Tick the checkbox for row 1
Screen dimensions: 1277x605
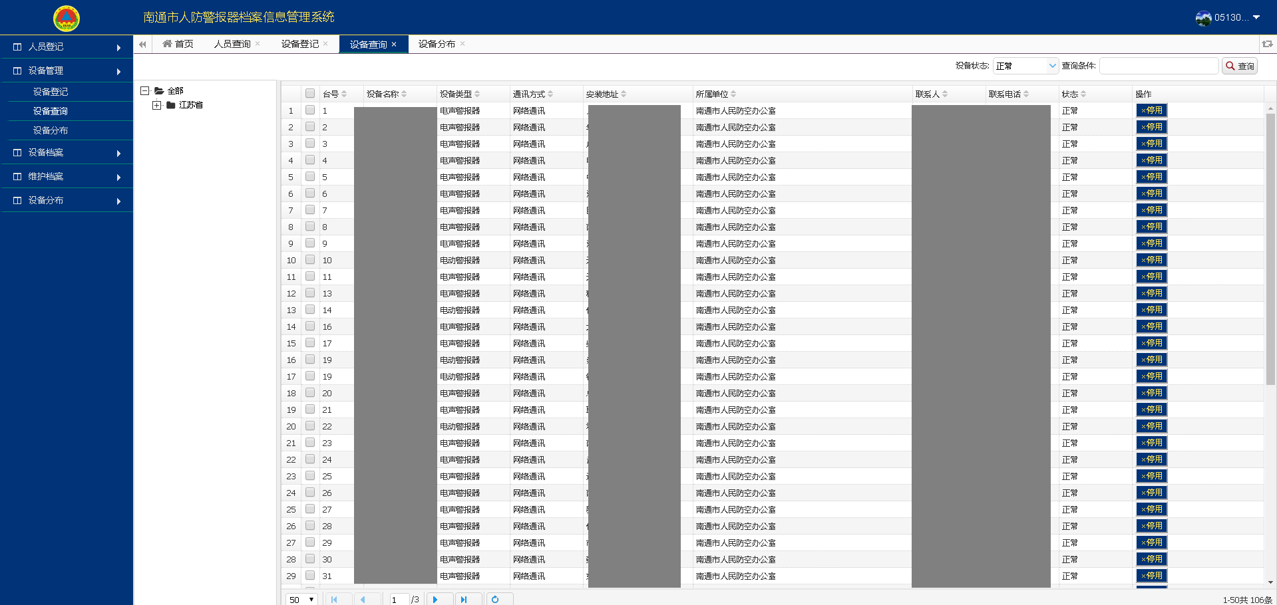tap(310, 110)
